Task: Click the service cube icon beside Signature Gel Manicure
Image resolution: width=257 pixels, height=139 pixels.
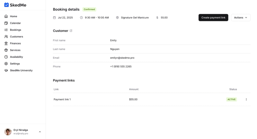Action: [117, 18]
